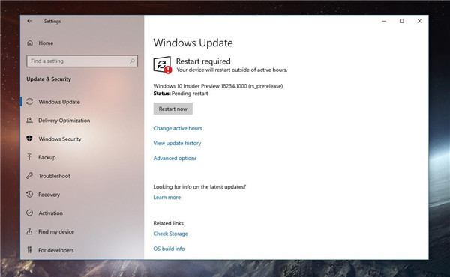The width and height of the screenshot is (450, 277).
Task: Click 'Your device will restart outside of active hours' text
Action: [x=232, y=70]
